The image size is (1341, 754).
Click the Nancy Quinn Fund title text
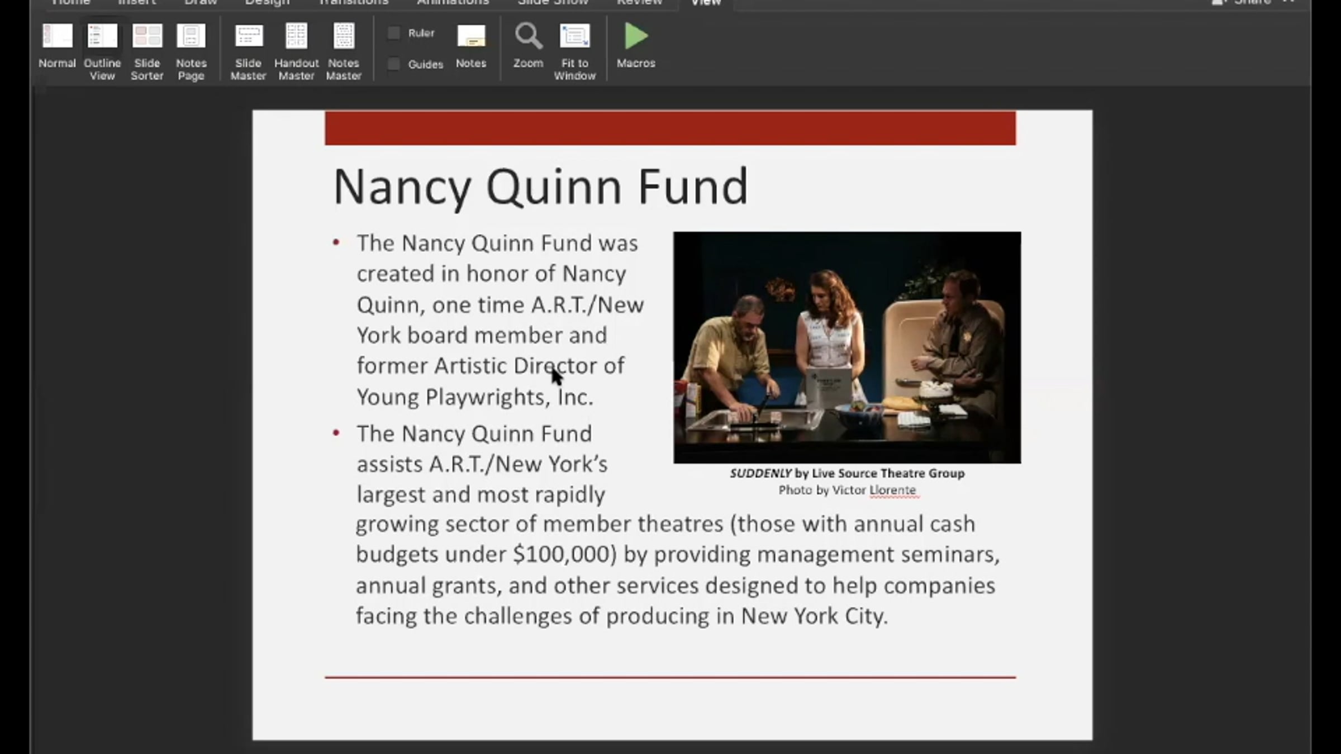540,187
